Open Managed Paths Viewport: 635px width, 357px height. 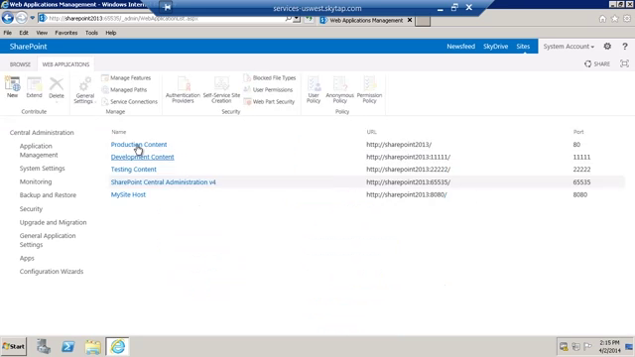pos(124,89)
